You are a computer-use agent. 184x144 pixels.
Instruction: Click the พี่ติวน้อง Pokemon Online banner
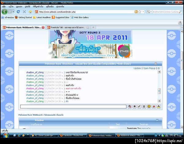pos(90,51)
